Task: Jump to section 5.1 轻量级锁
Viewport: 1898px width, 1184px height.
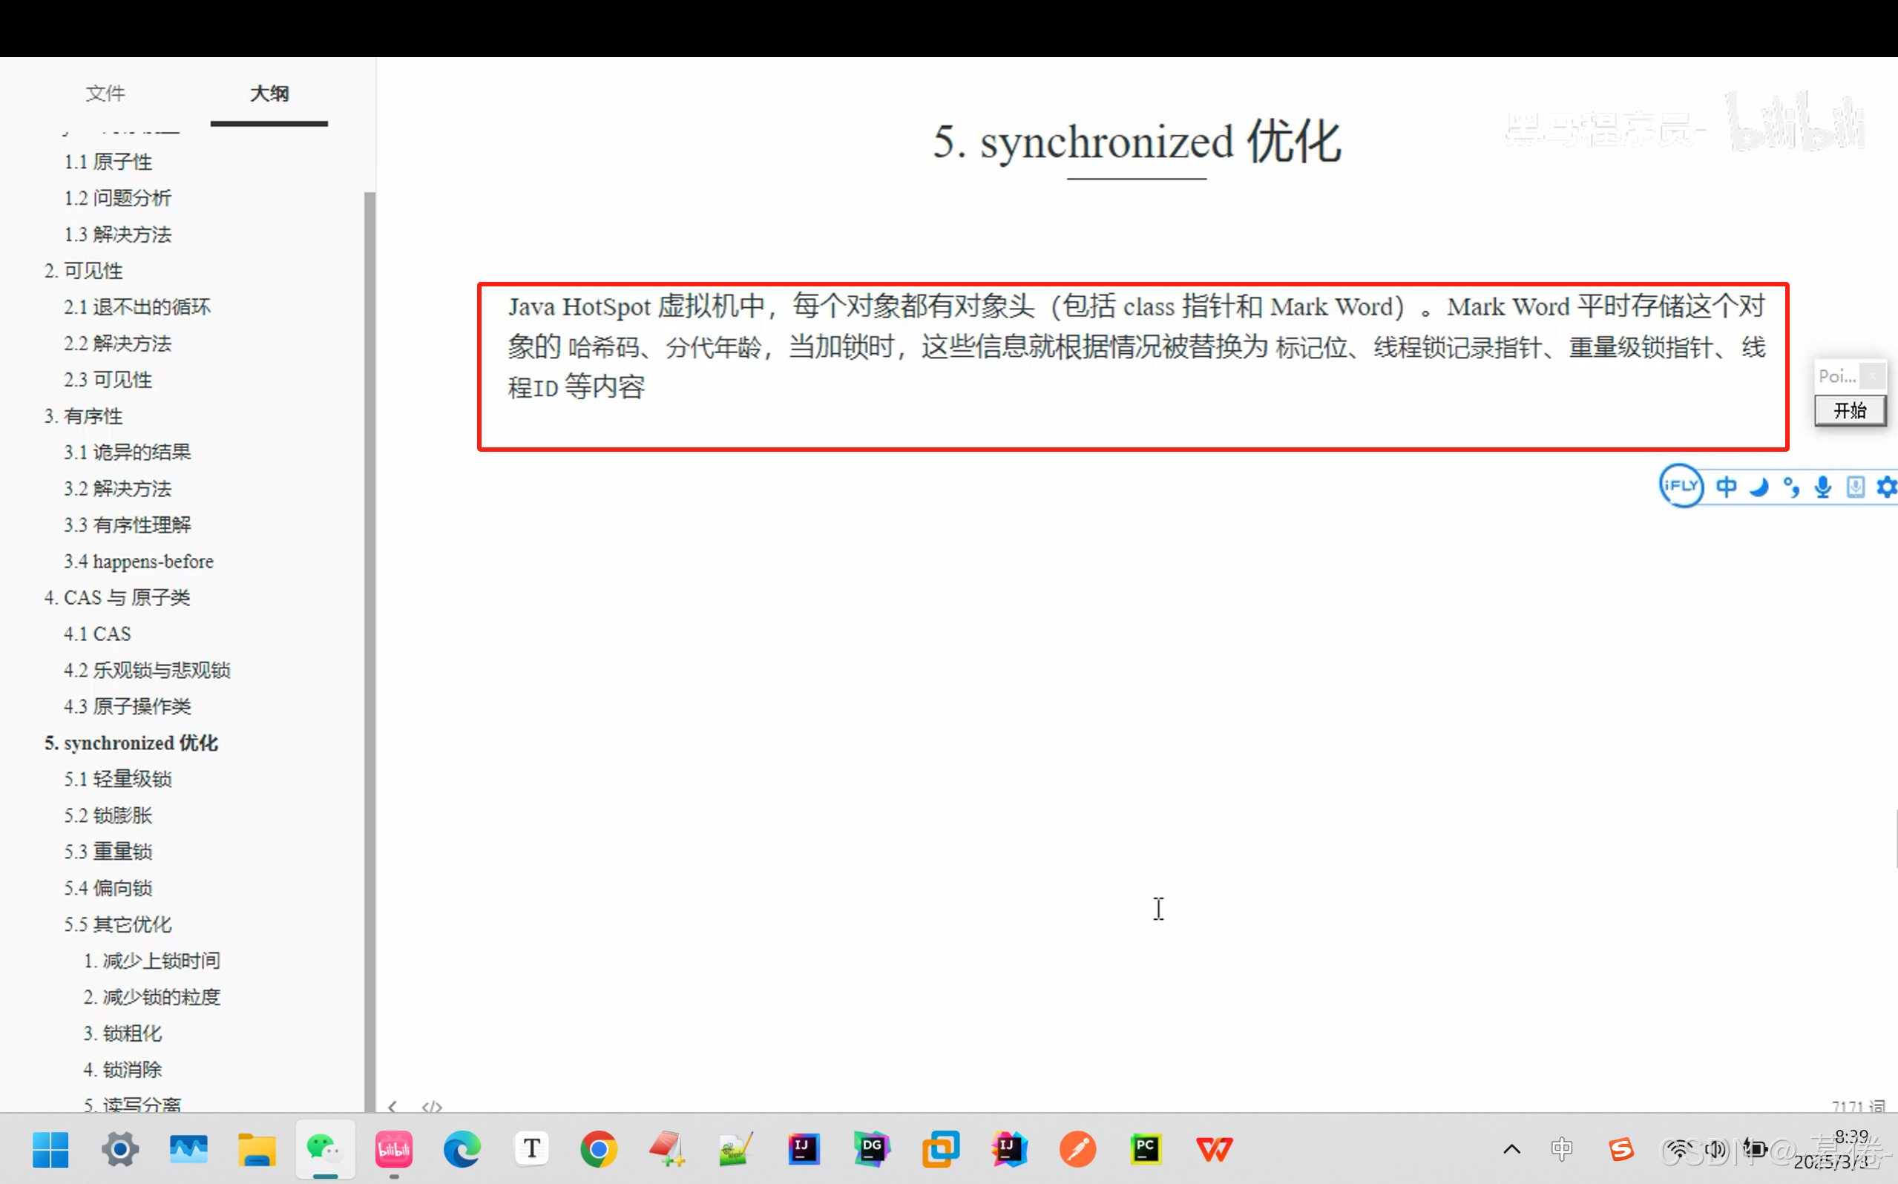Action: coord(117,778)
